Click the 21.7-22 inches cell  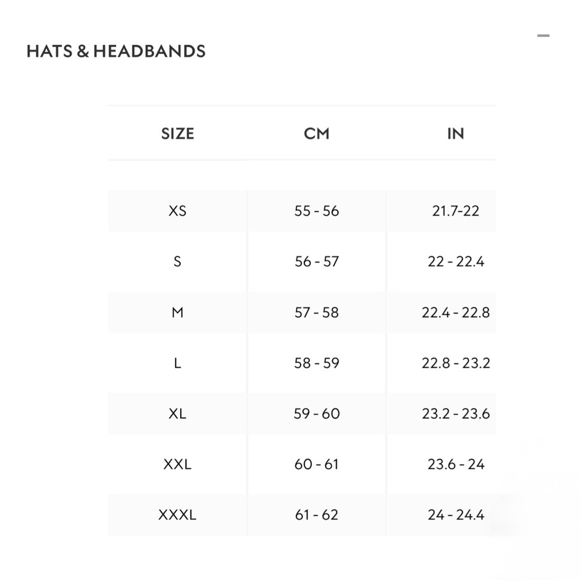coord(456,211)
